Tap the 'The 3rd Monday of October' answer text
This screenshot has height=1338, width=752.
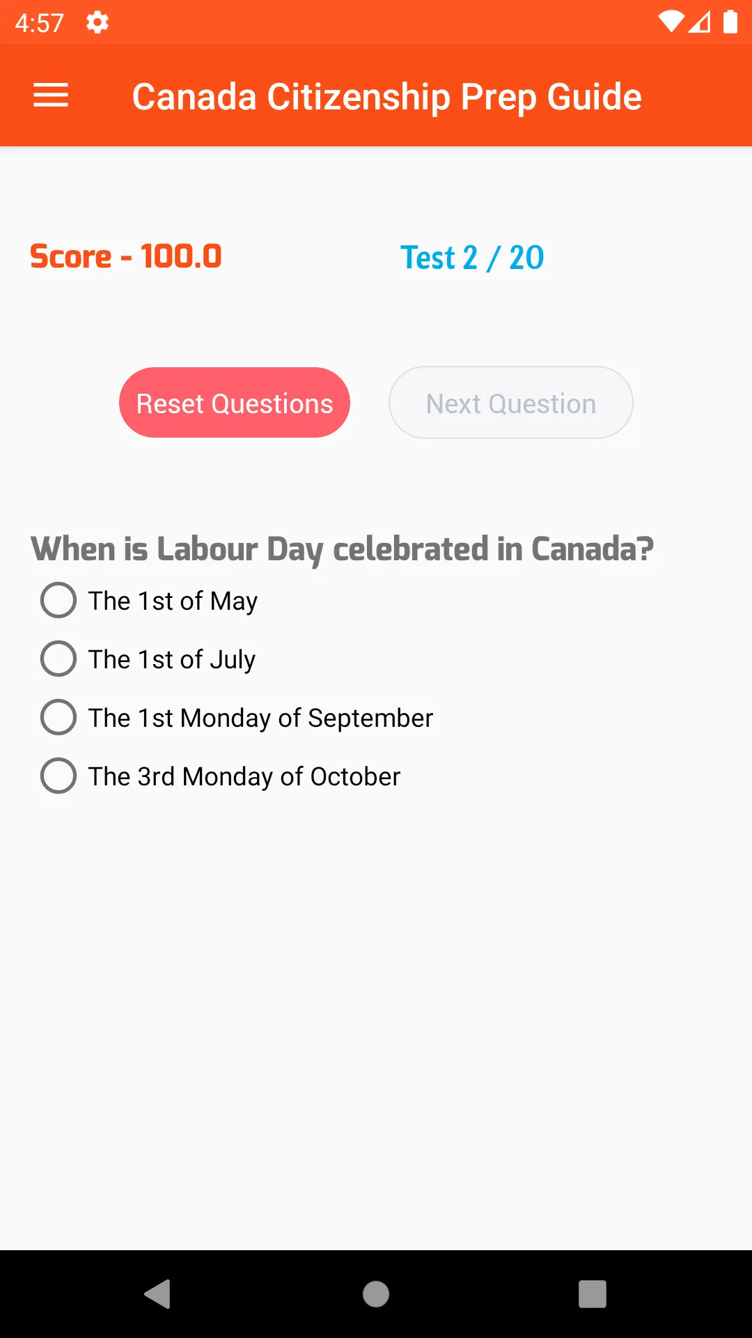244,776
